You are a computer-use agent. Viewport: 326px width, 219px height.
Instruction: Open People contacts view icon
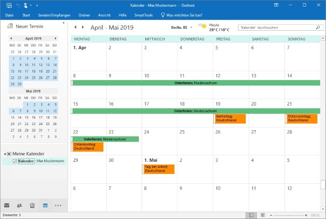(20, 206)
